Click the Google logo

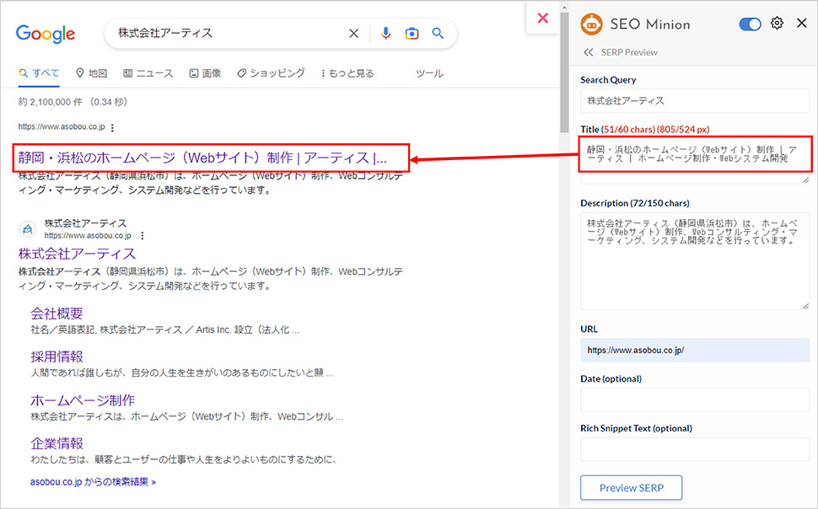(x=46, y=34)
